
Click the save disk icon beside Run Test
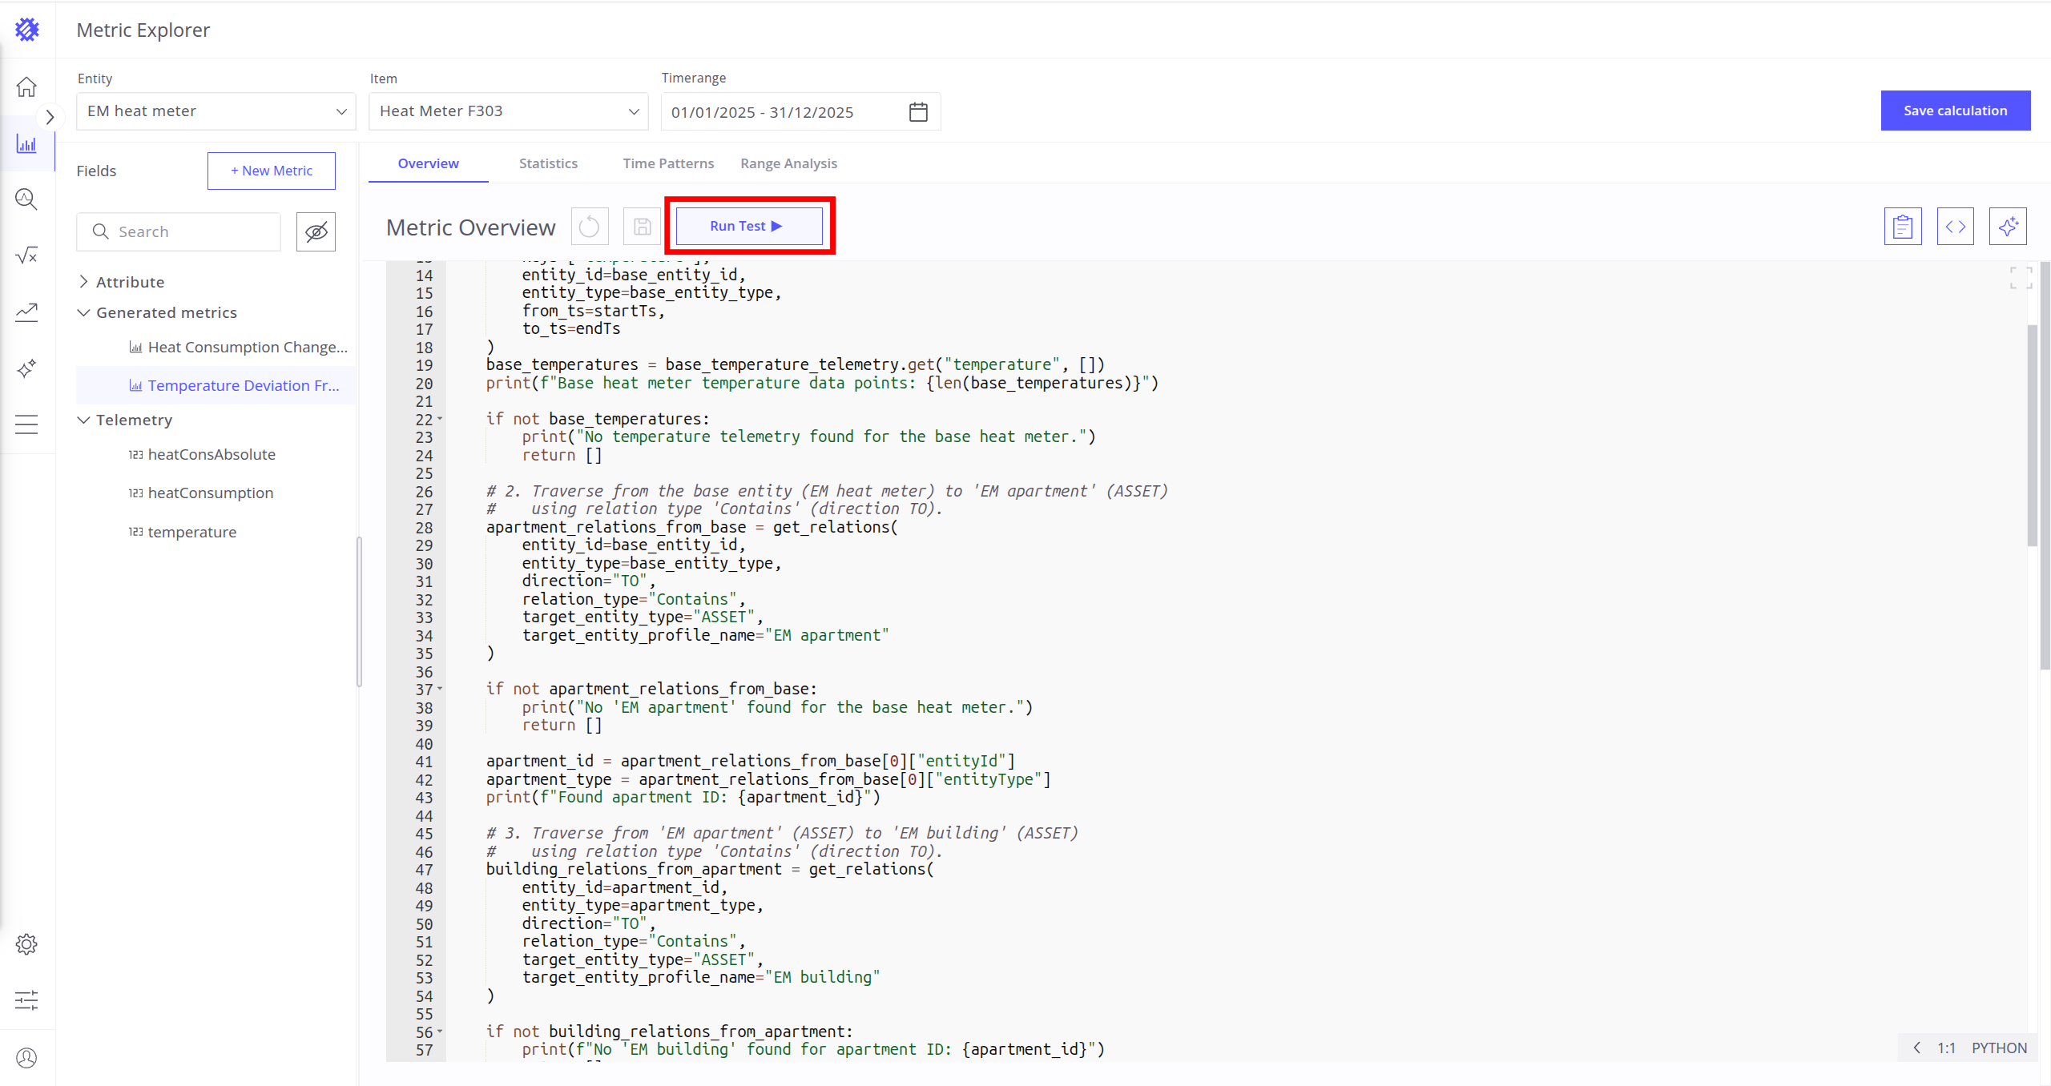pyautogui.click(x=642, y=227)
